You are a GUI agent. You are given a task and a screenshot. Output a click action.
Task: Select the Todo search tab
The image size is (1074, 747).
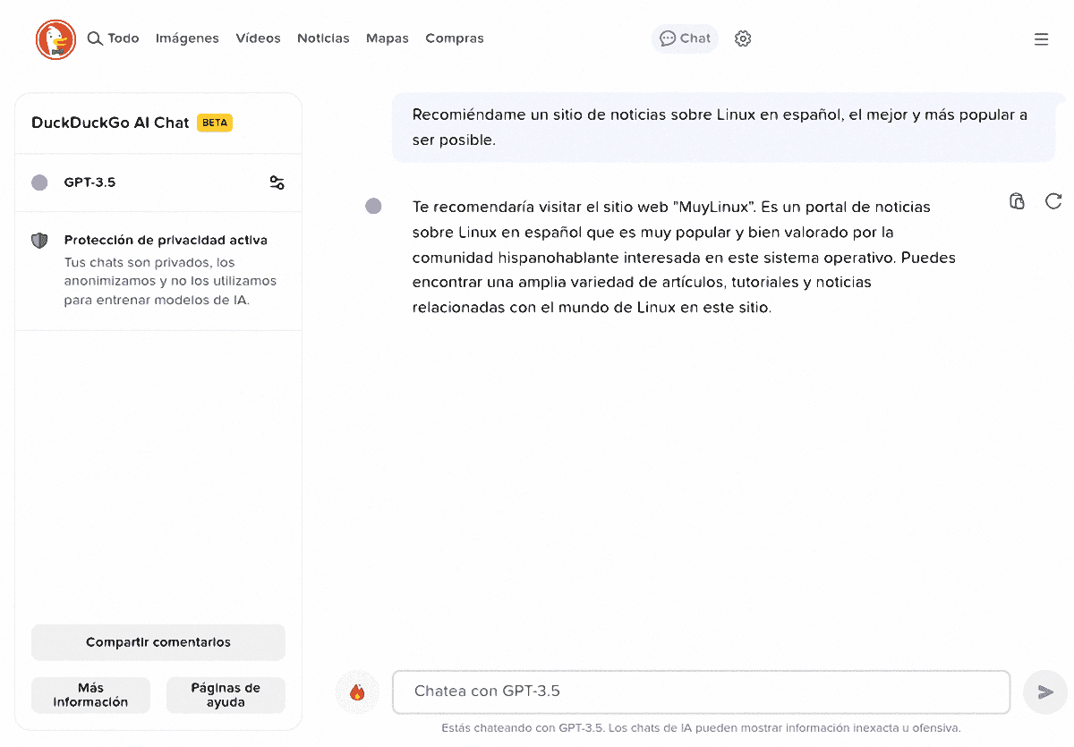[x=124, y=38]
